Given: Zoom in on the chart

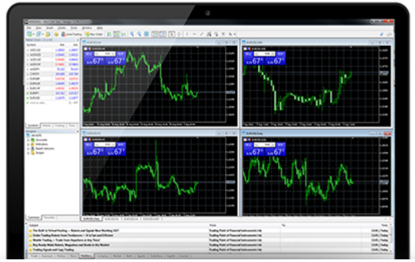Looking at the screenshot, I should pyautogui.click(x=132, y=34).
